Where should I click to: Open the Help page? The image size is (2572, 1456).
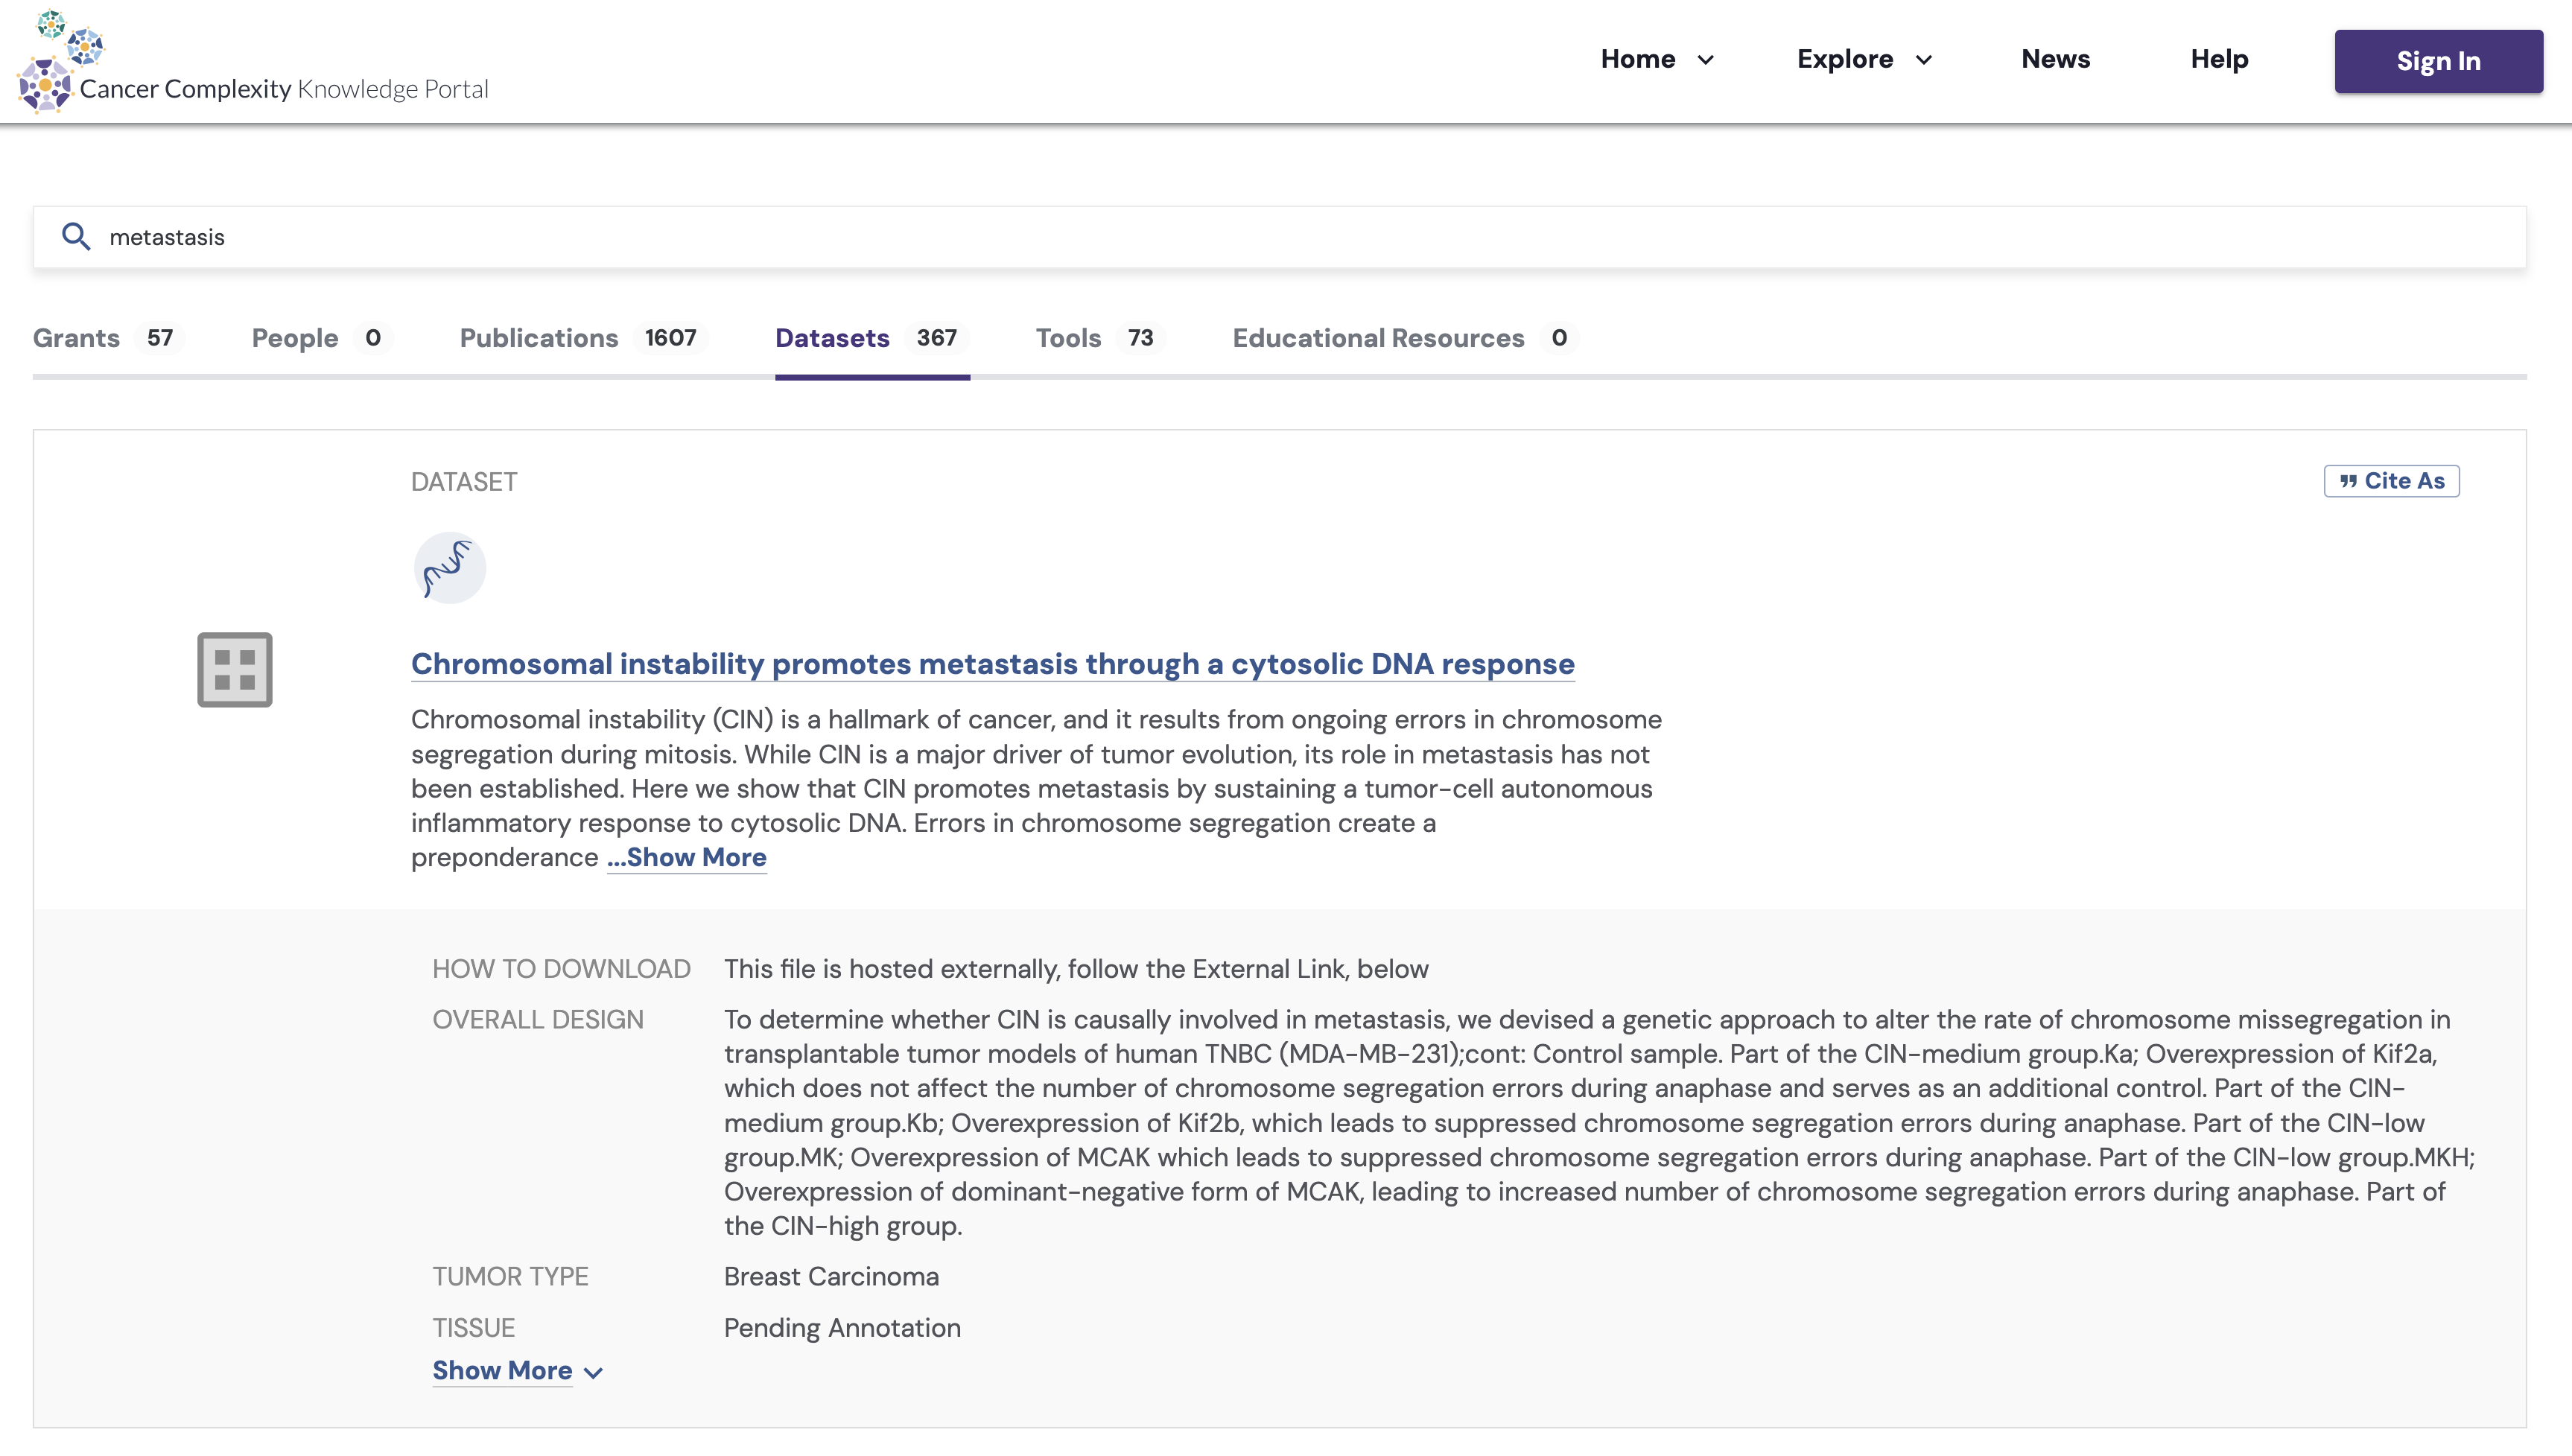(2219, 60)
